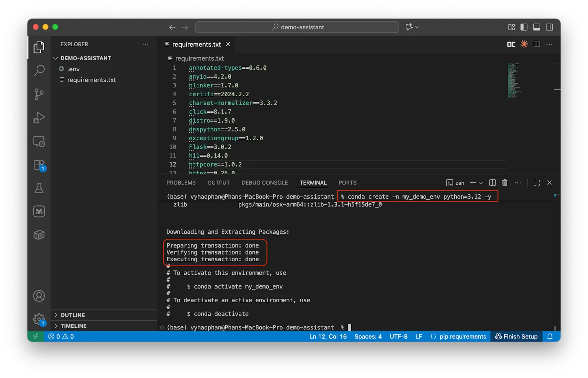
Task: Expand the OUTLINE section
Action: (x=72, y=315)
